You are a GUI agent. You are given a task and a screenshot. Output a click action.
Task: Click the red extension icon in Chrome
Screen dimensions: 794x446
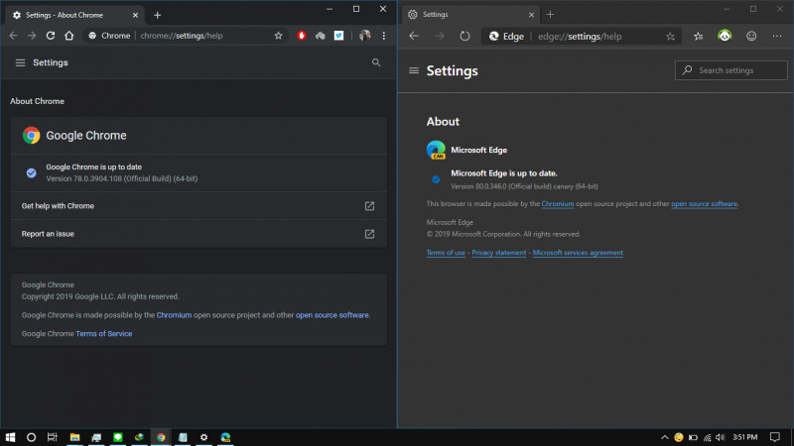click(302, 36)
